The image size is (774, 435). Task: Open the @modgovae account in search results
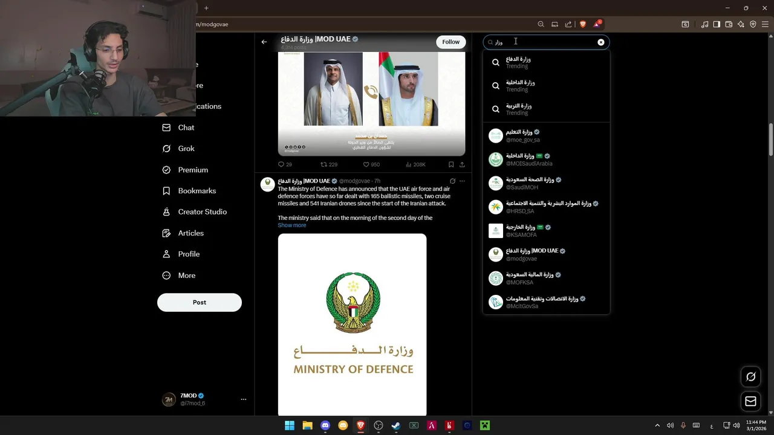tap(546, 254)
